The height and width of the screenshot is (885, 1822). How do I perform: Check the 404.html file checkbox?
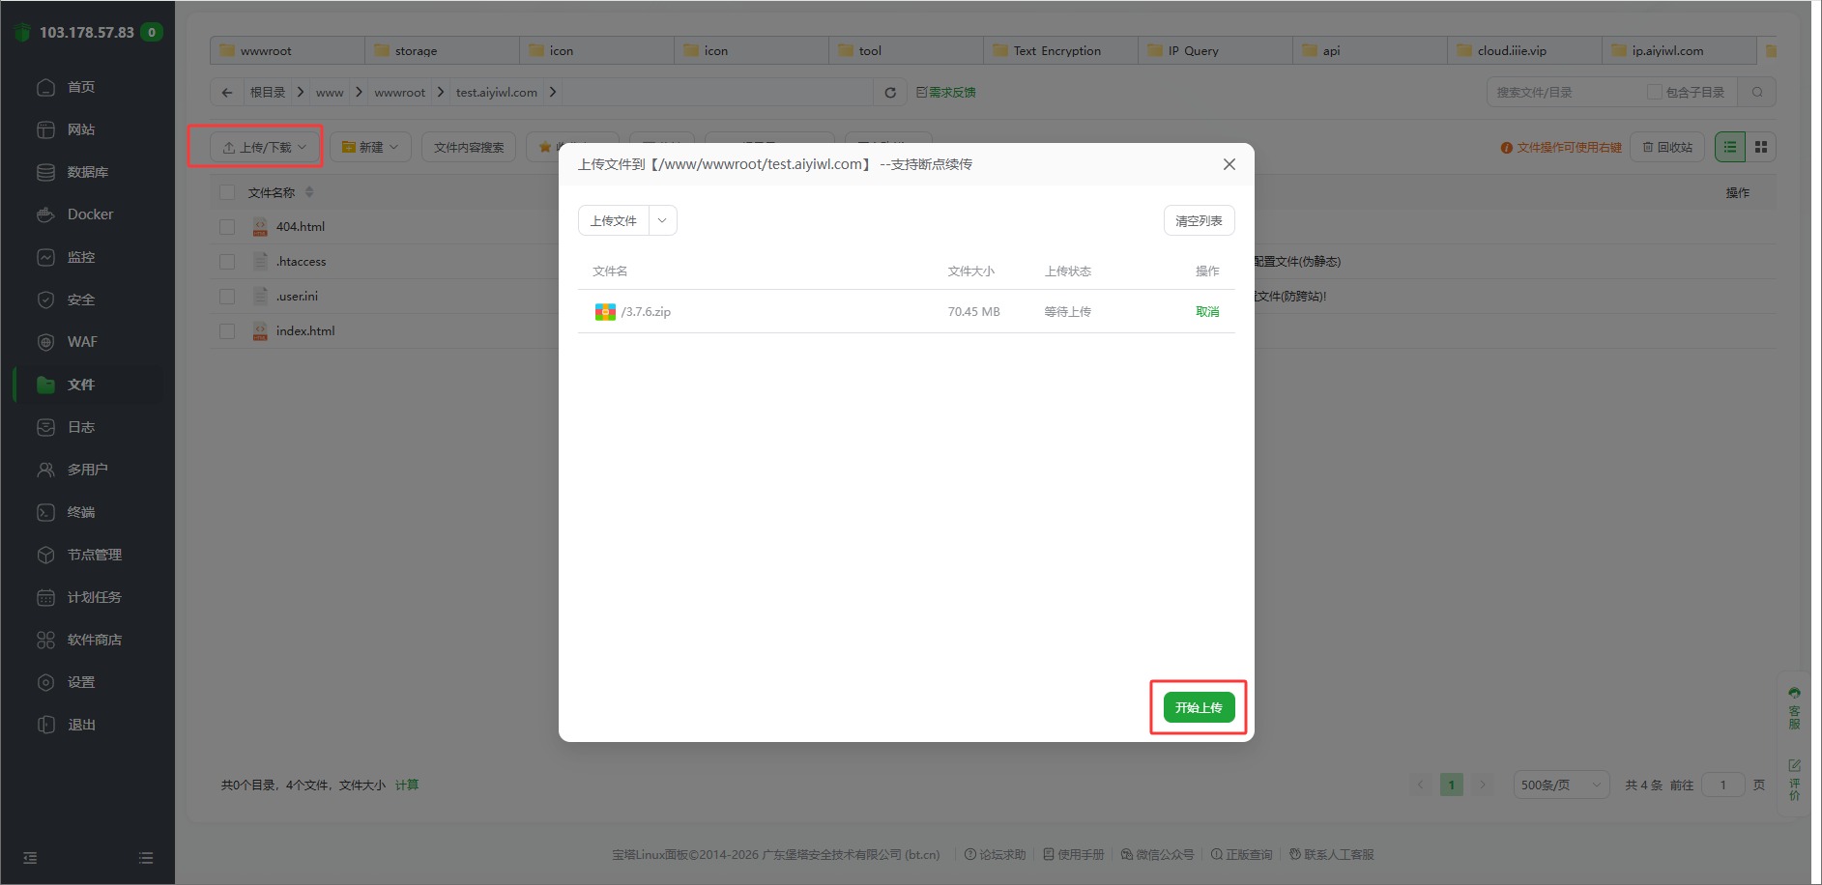point(227,227)
